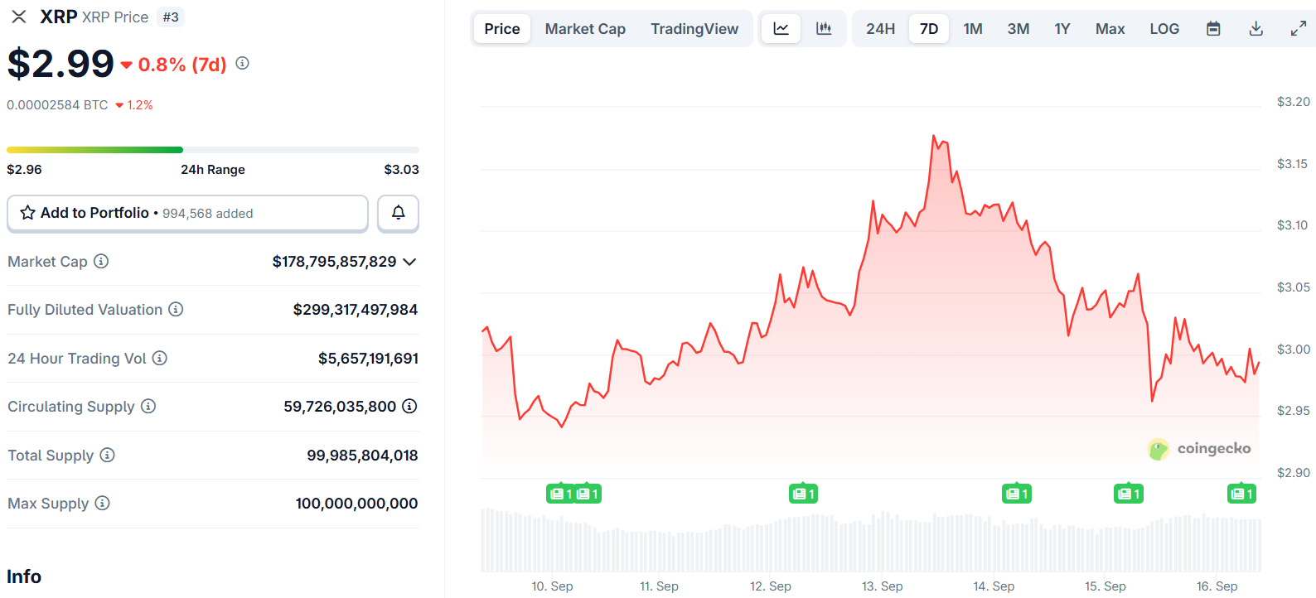Toggle LOG scale on the chart
The height and width of the screenshot is (598, 1316).
[1164, 29]
